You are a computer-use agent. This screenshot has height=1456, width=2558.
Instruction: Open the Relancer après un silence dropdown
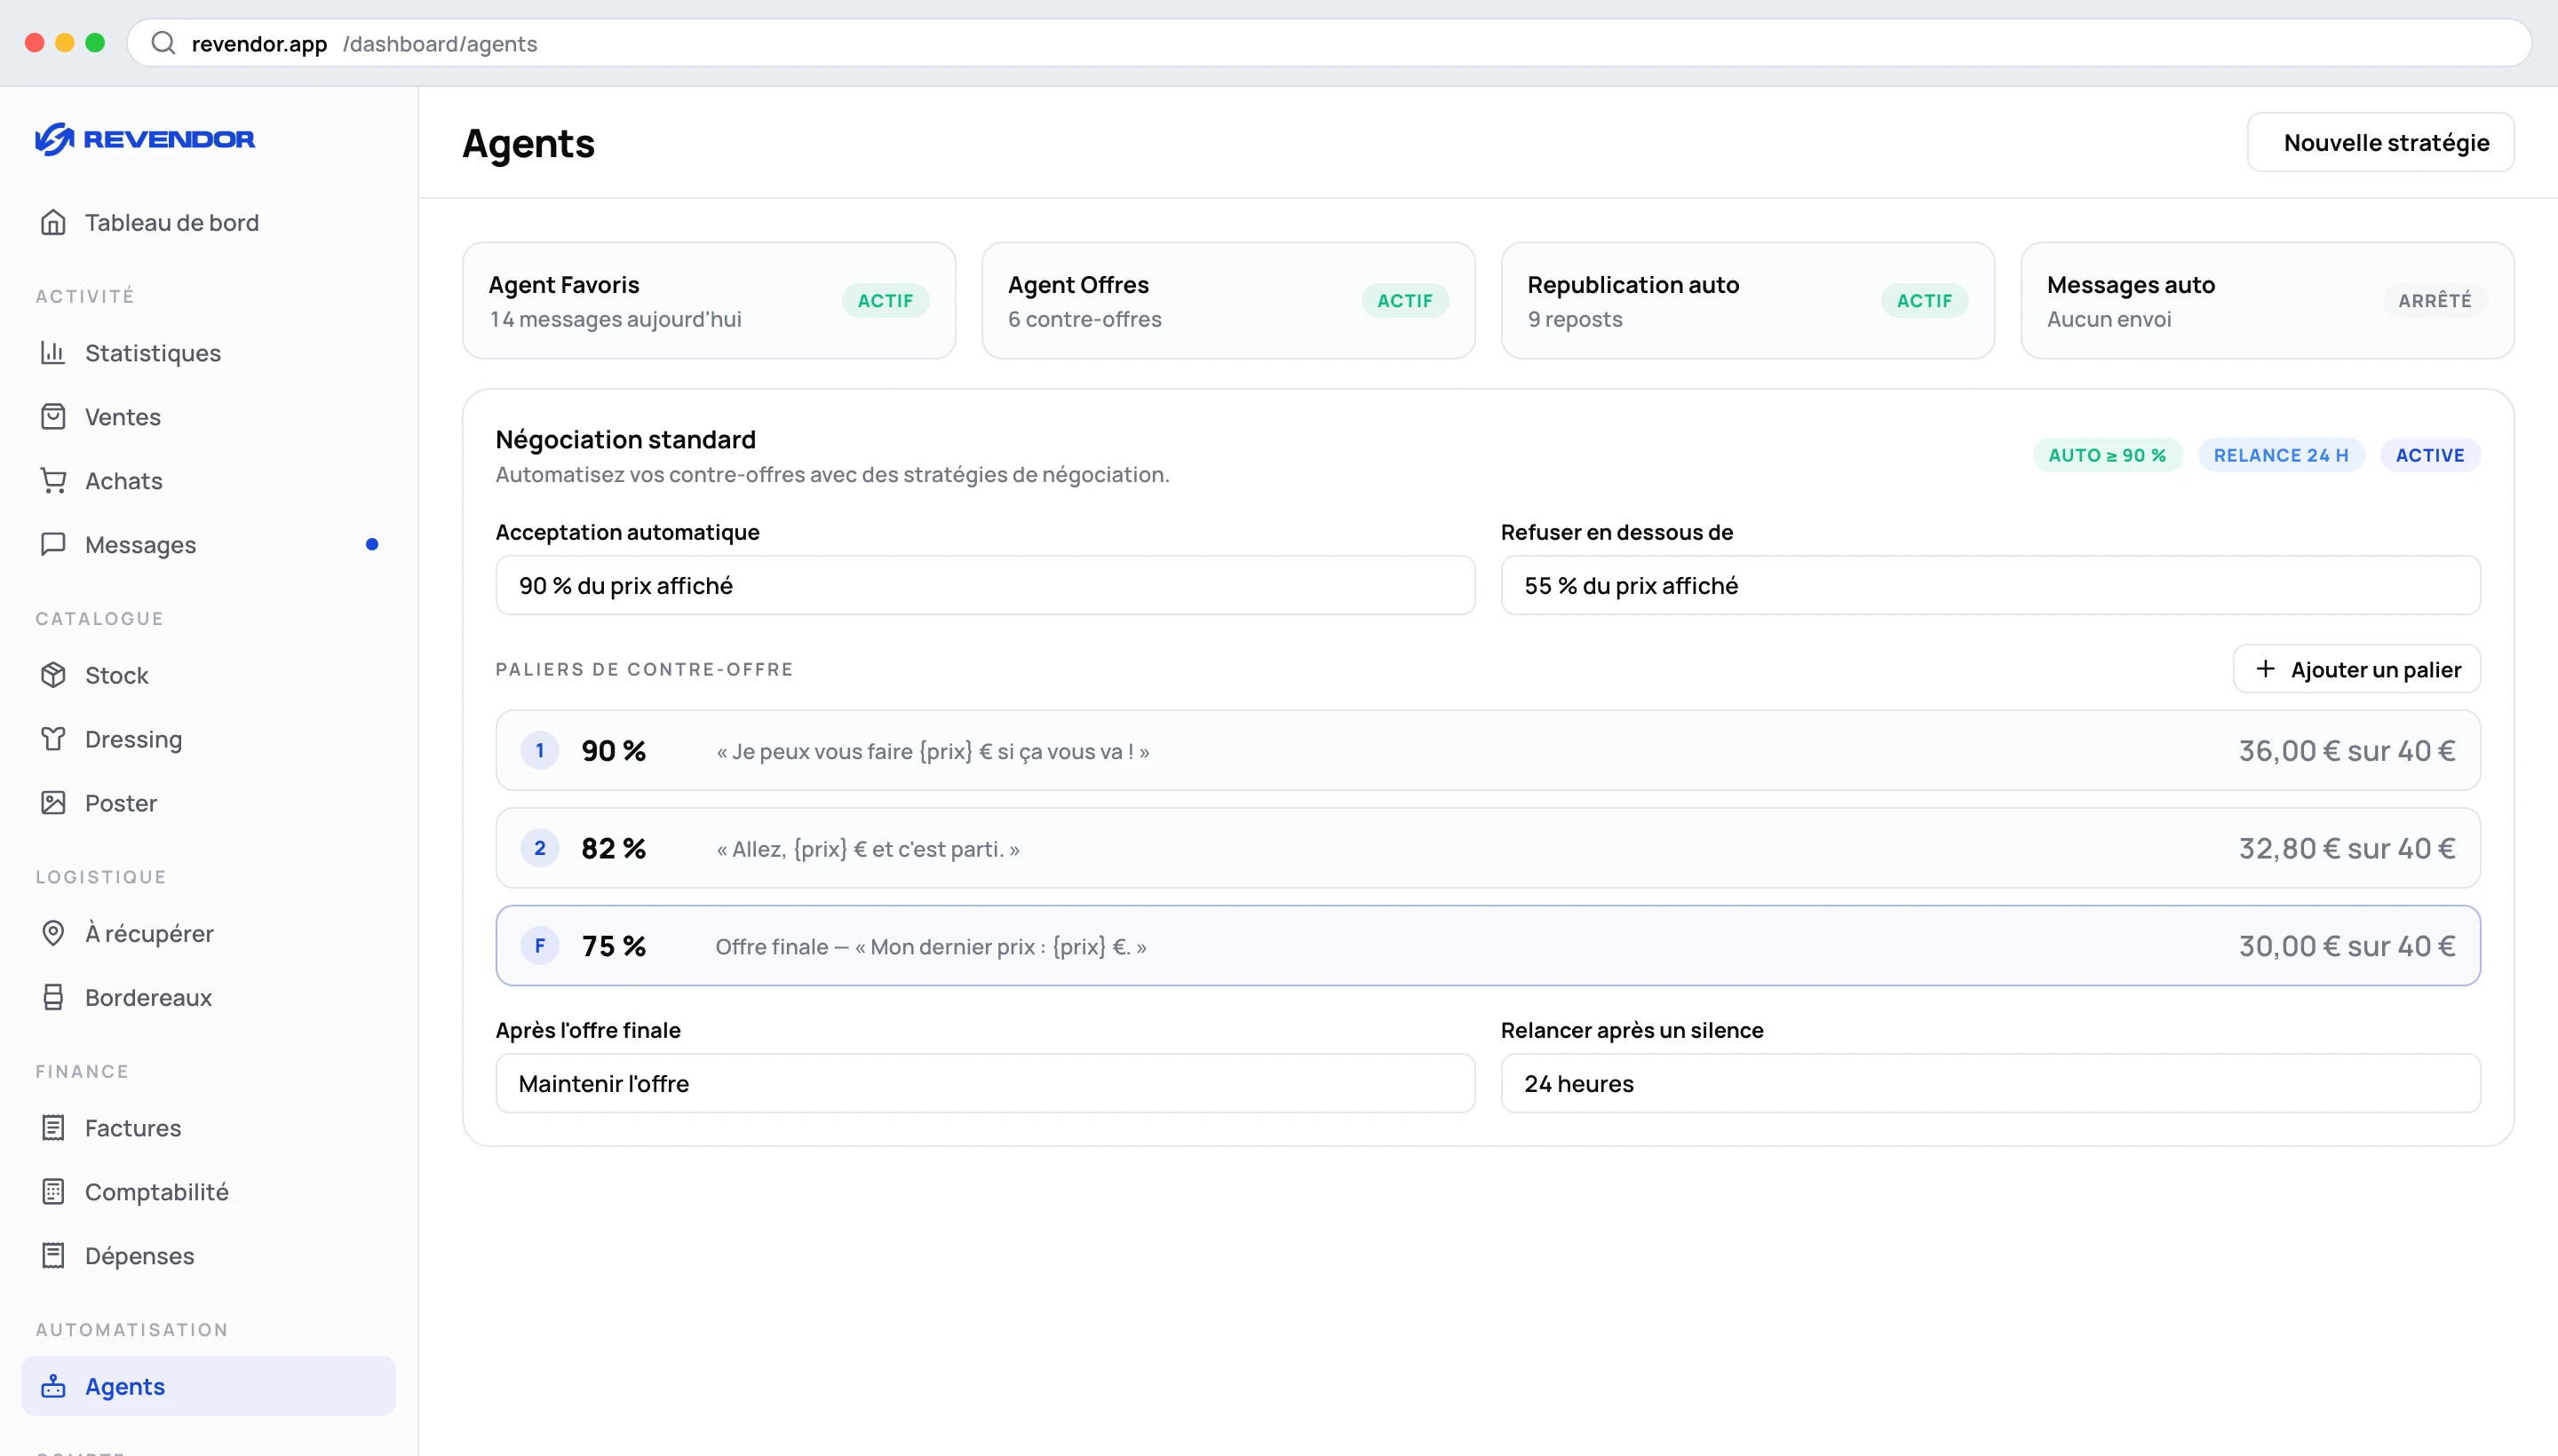pyautogui.click(x=1990, y=1083)
